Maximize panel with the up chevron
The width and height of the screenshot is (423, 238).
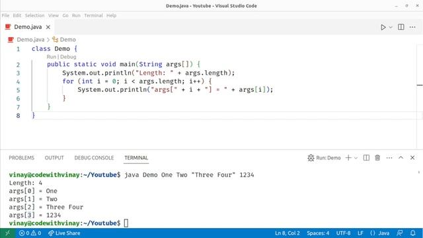[x=401, y=157]
